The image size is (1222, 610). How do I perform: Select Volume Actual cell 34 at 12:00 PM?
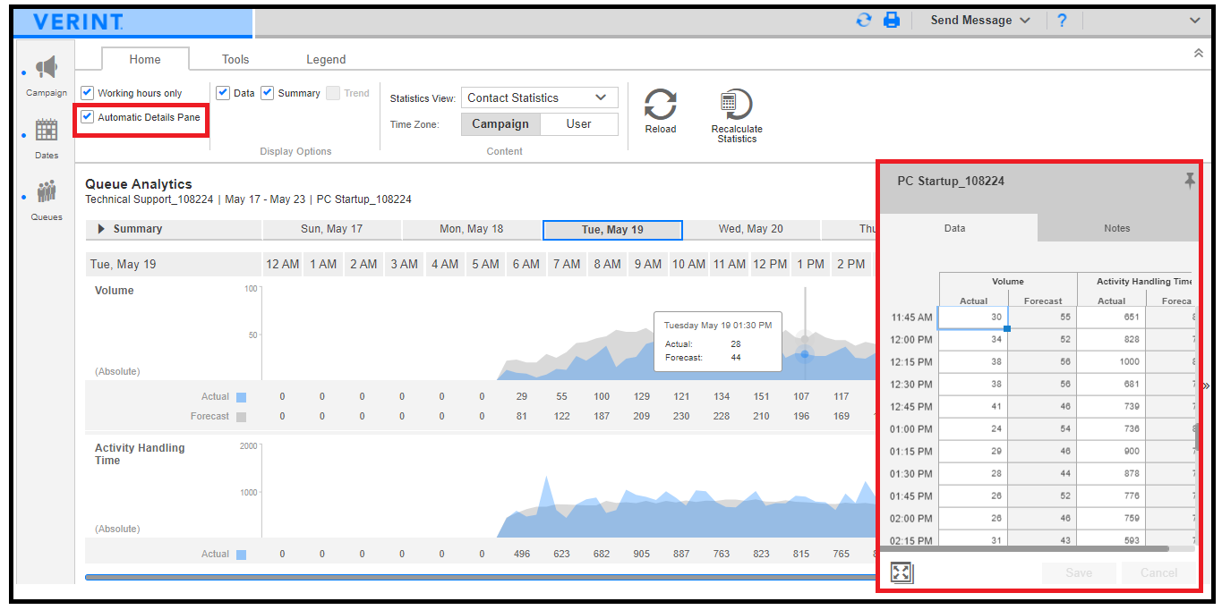tap(973, 340)
